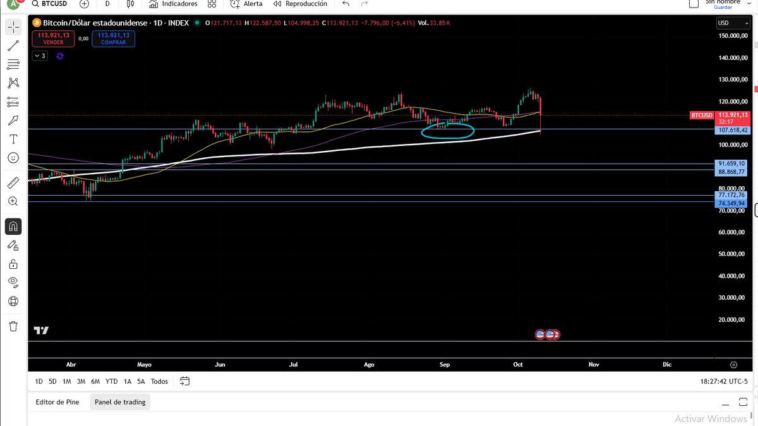Activate the zoom in tool
758x426 pixels.
point(13,201)
